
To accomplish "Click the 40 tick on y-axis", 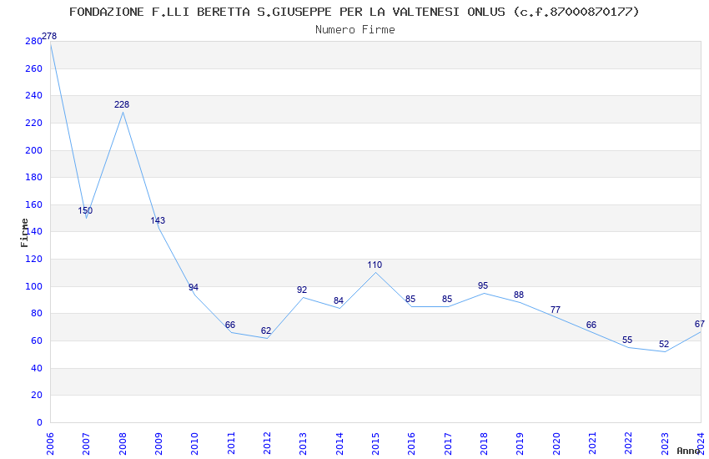I will 37,369.
